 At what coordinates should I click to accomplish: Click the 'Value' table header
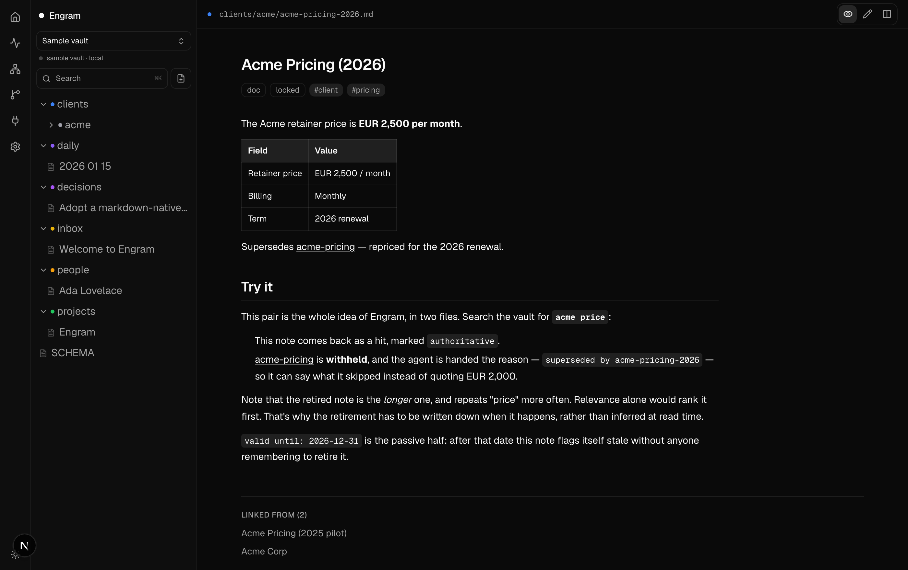[352, 151]
